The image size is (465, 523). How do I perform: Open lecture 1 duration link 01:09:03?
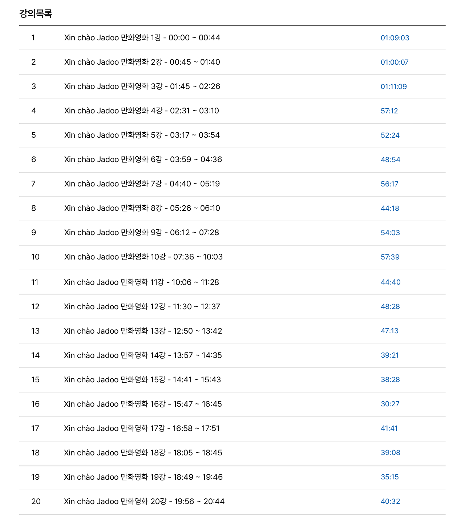(x=395, y=38)
